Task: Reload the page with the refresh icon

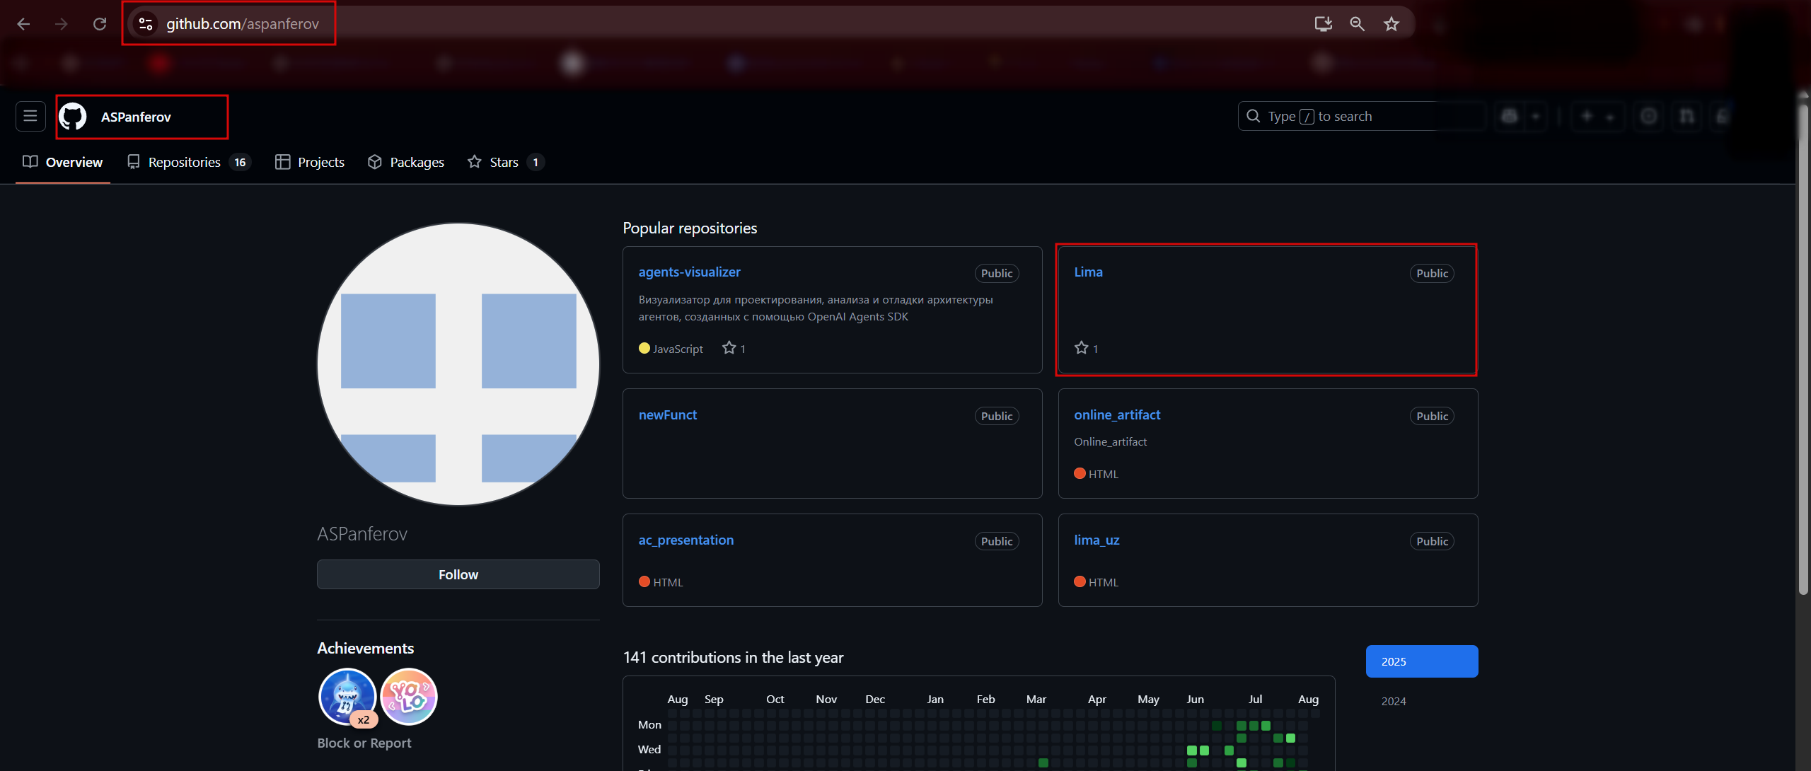Action: point(100,24)
